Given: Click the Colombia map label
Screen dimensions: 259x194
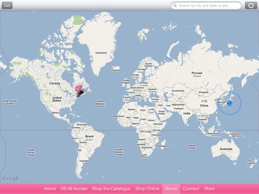Looking at the screenshot, I should coord(74,128).
